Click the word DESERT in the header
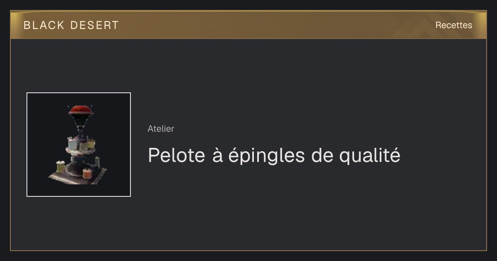 pos(94,25)
